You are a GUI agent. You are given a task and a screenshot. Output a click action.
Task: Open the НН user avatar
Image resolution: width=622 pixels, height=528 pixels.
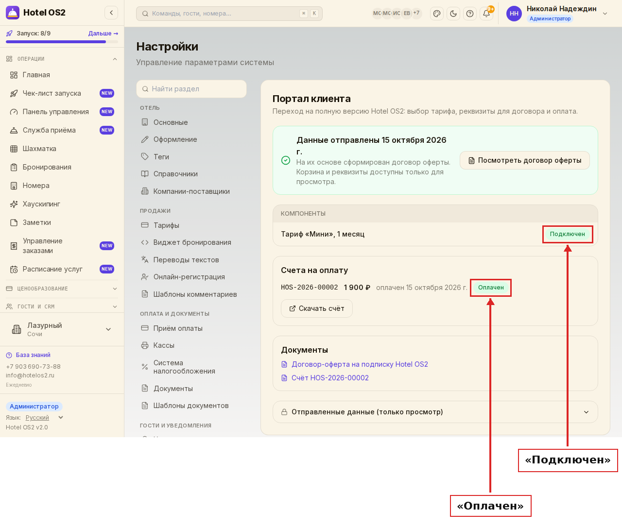514,14
